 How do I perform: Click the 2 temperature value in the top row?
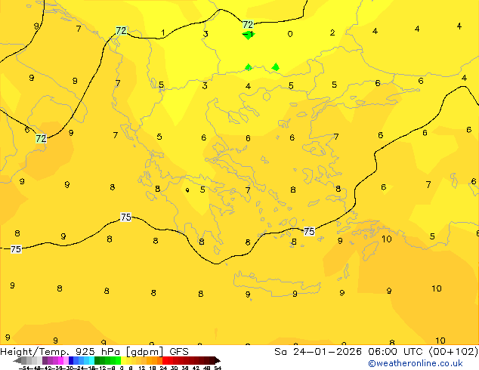pyautogui.click(x=332, y=32)
